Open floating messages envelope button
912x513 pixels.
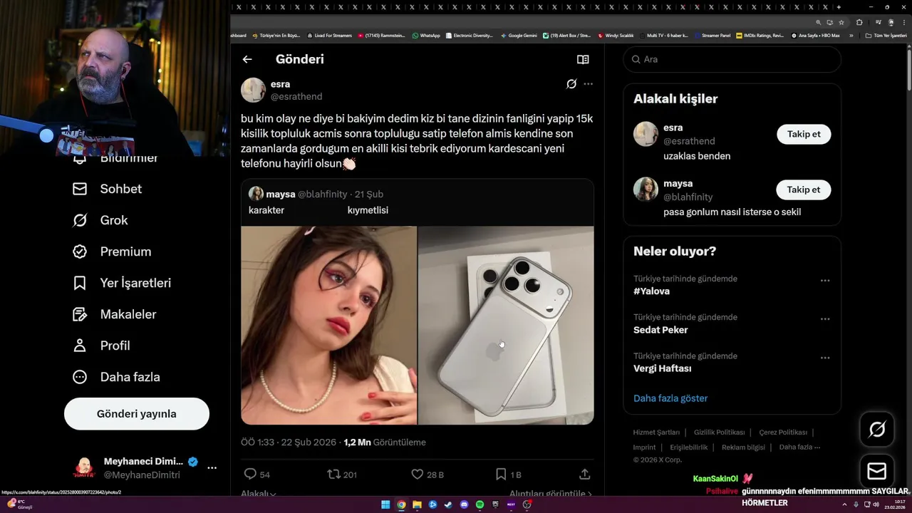click(x=877, y=472)
